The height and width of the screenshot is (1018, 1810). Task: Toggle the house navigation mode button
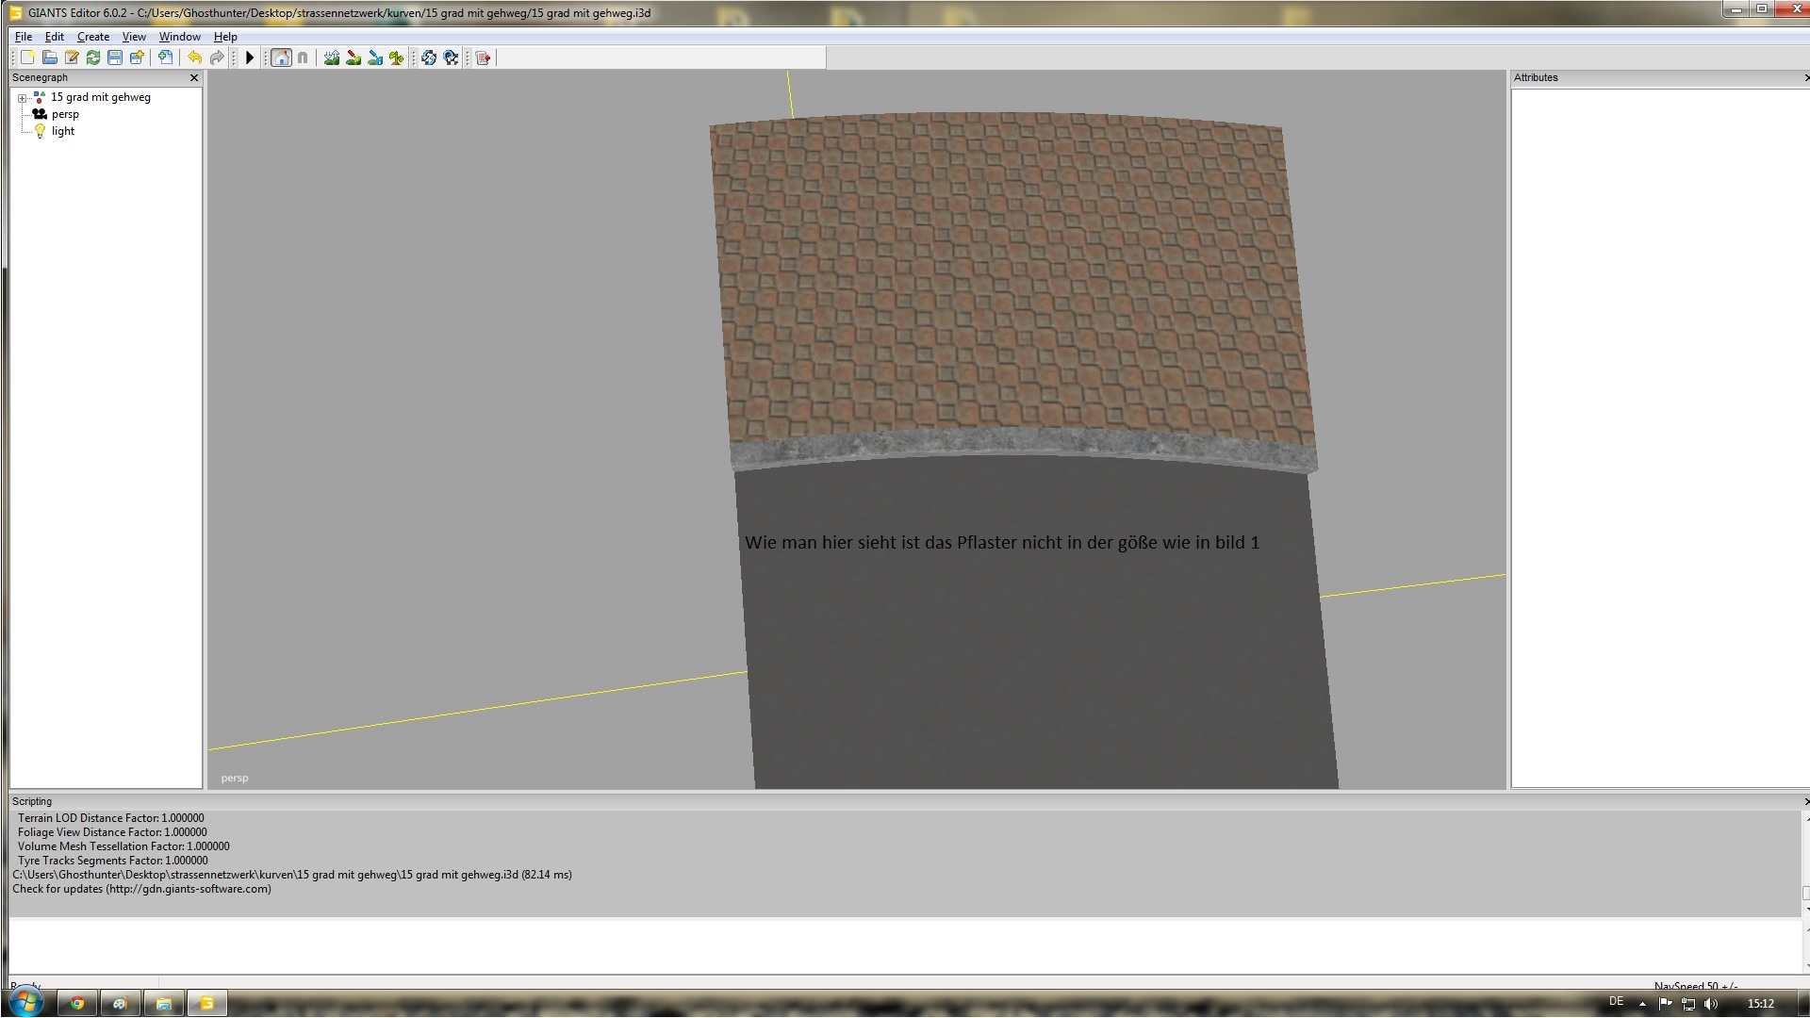[x=281, y=57]
